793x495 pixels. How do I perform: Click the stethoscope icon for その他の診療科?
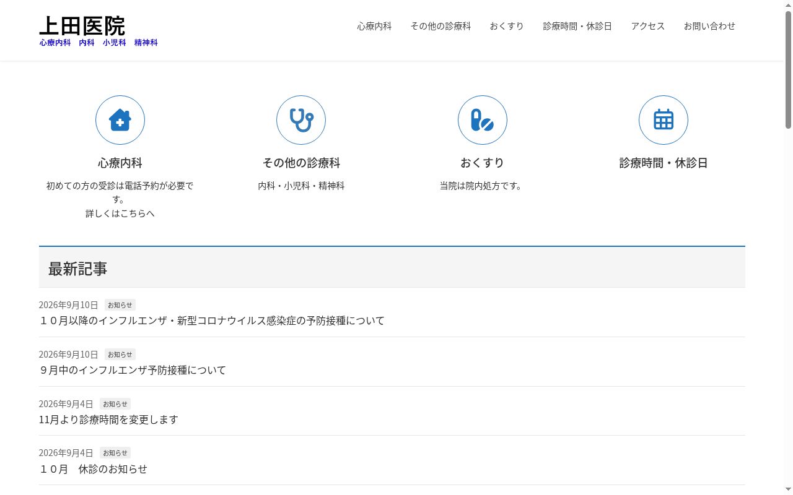tap(301, 120)
